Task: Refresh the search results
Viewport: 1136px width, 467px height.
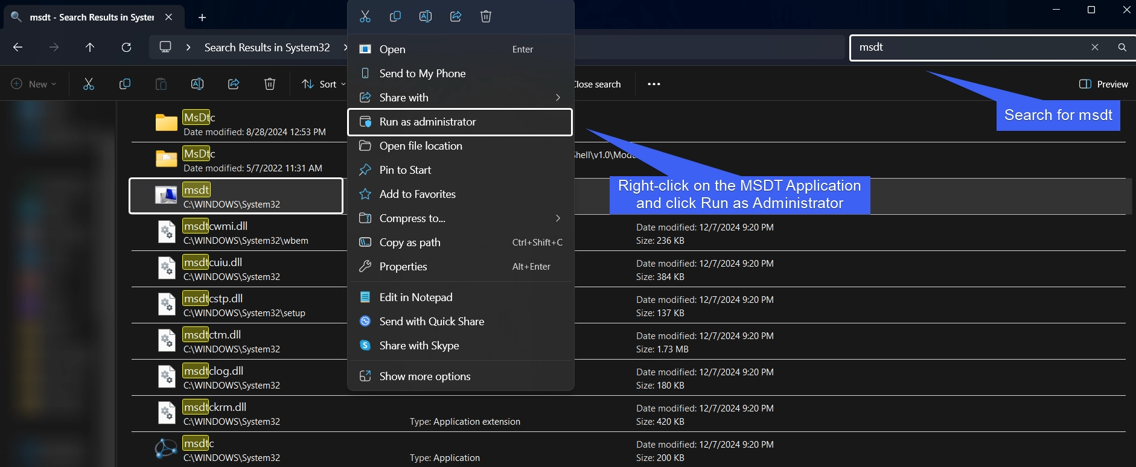Action: click(126, 47)
